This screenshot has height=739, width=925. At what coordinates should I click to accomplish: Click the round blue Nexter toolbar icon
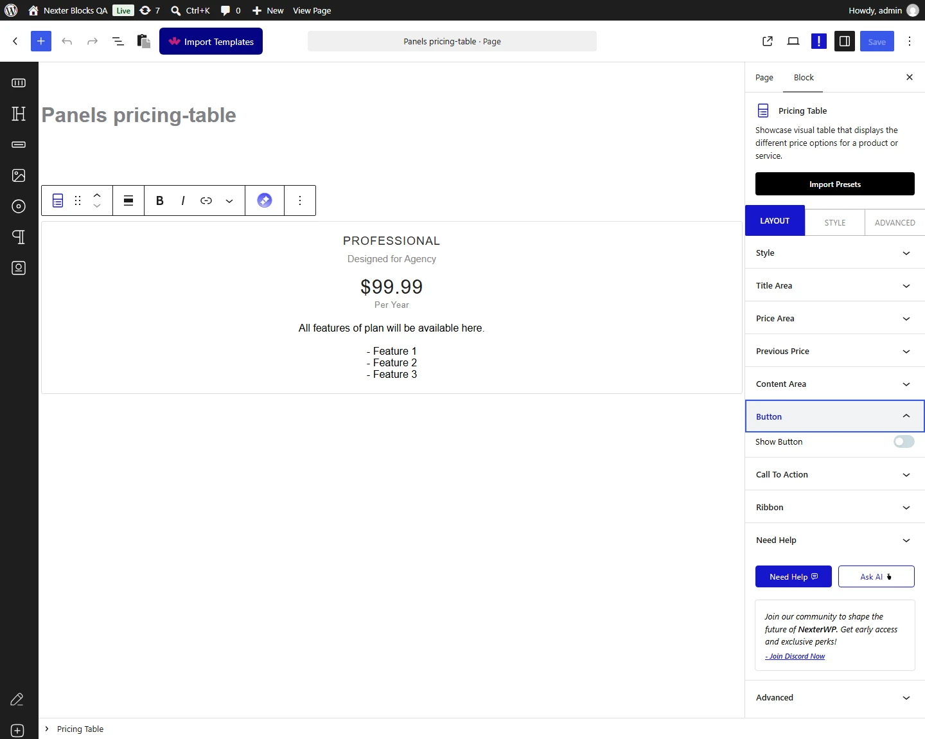point(265,200)
